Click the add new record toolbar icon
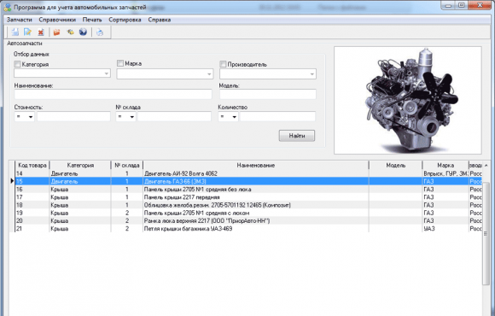Image resolution: width=495 pixels, height=316 pixels. (x=15, y=32)
